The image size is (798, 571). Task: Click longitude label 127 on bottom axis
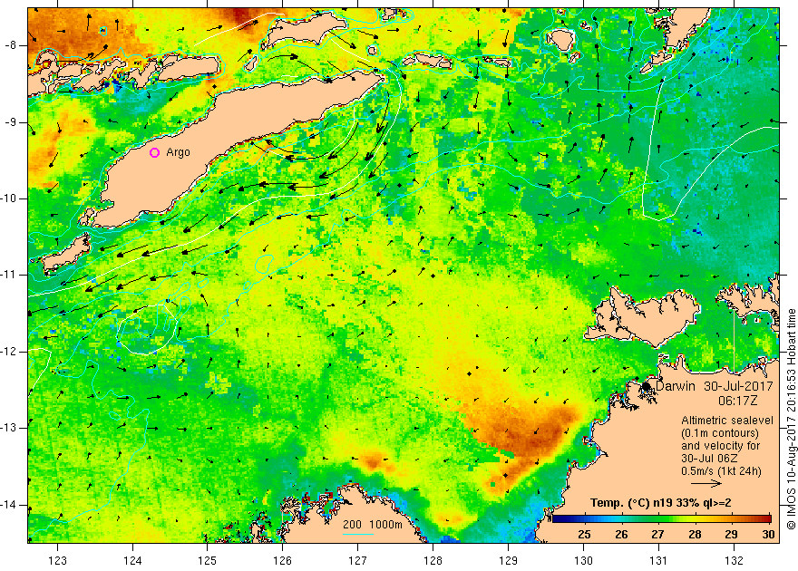coord(357,561)
